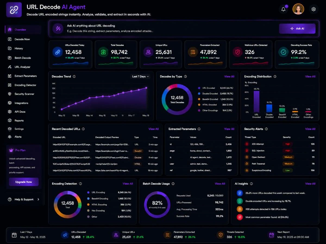Click the XSS Attempt threat icon

[x=247, y=144]
